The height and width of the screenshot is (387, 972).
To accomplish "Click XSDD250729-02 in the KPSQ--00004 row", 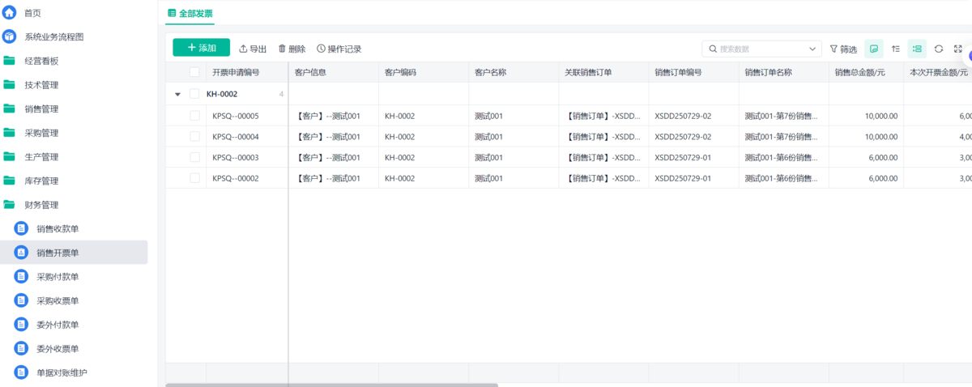I will click(683, 137).
